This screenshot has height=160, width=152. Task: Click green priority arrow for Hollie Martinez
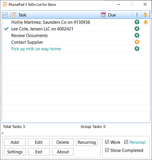click(137, 22)
